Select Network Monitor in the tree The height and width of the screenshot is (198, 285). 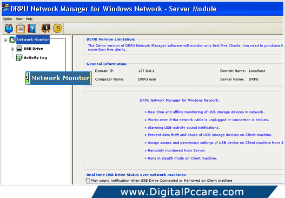[x=33, y=39]
